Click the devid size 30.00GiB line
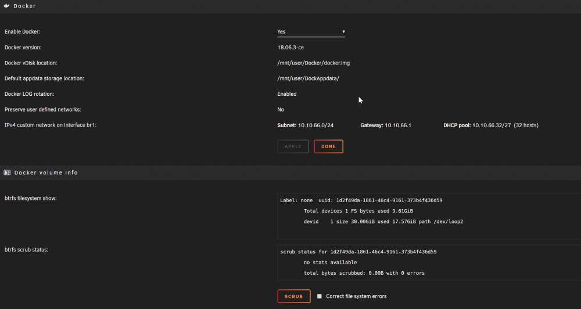Viewport: 581px width, 309px height. tap(383, 221)
